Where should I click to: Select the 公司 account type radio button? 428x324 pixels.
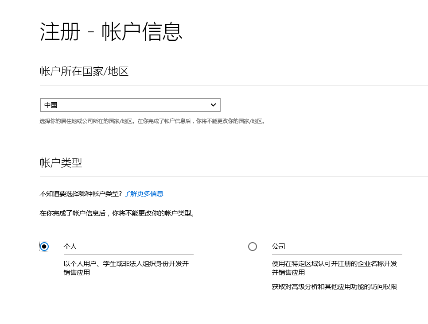[x=253, y=247]
